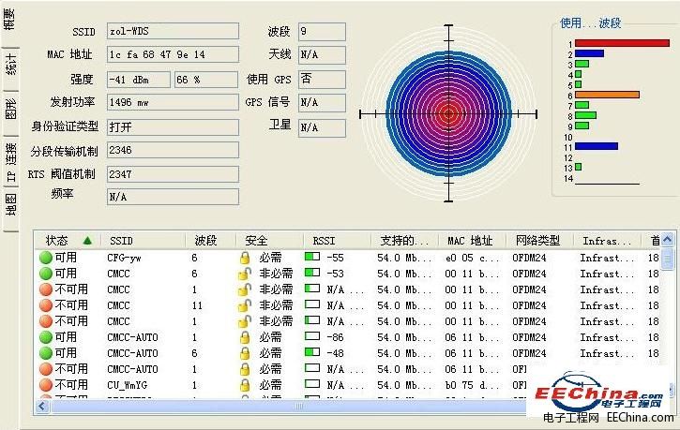This screenshot has width=680, height=430.
Task: Click the green status icon of CMCC-AUTO -86 row
Action: [x=46, y=337]
